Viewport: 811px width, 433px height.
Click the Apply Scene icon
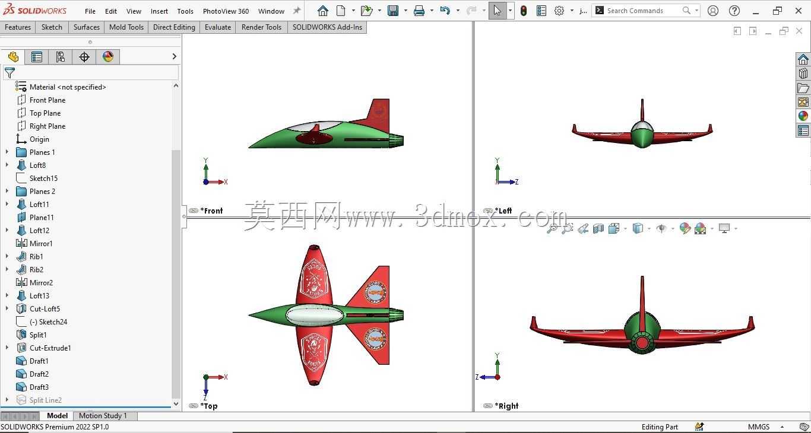coord(701,228)
